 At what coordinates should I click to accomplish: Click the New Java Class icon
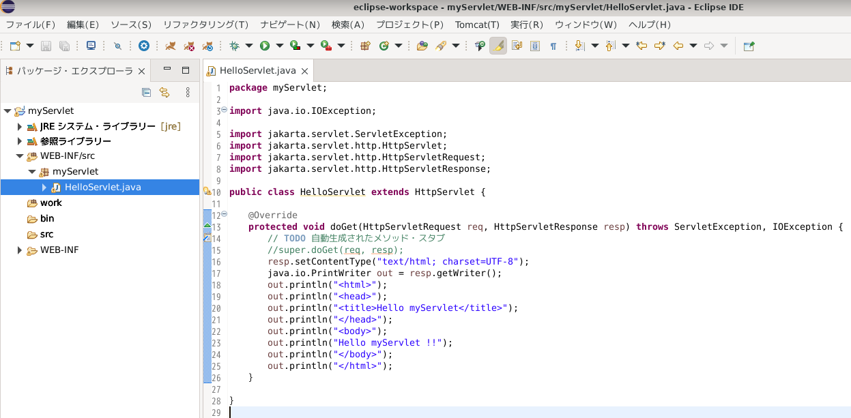384,46
